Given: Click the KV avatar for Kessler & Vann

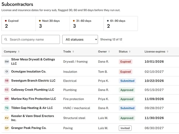Looking at the screenshot, I should tap(7, 118).
